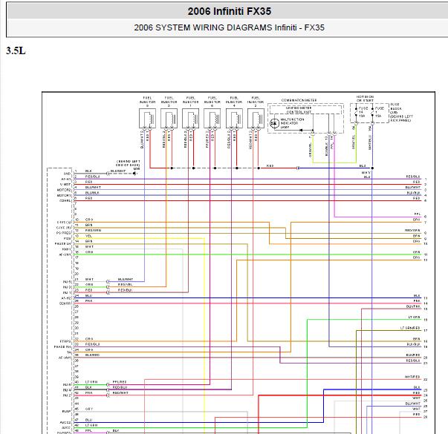Click the Fuel Injector 2 coil symbol
Image resolution: width=448 pixels, height=434 pixels.
click(256, 119)
